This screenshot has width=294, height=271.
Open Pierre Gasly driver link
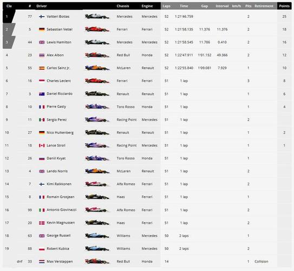(x=56, y=107)
